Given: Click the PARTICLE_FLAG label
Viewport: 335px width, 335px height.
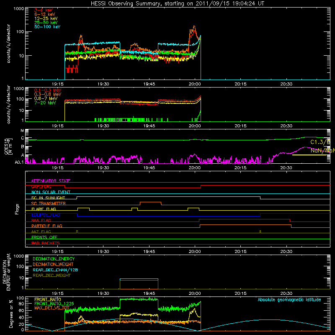Looking at the screenshot, I should [47, 226].
